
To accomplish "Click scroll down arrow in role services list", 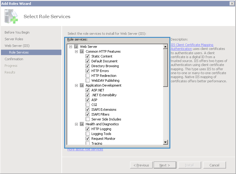I will coord(165,142).
